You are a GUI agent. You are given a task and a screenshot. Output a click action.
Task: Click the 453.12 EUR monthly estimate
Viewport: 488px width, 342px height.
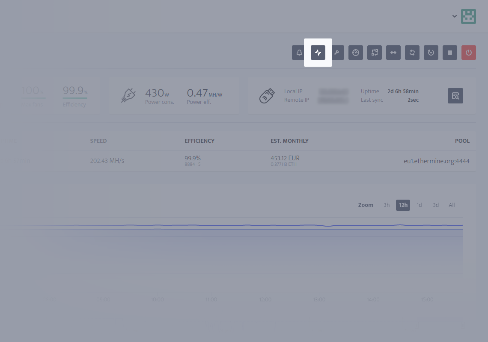pos(285,158)
